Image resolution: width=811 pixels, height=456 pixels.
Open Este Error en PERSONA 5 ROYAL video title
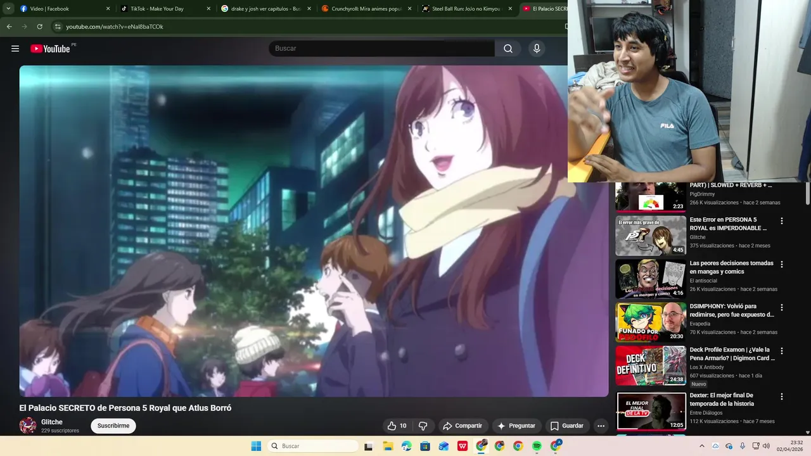click(x=728, y=224)
